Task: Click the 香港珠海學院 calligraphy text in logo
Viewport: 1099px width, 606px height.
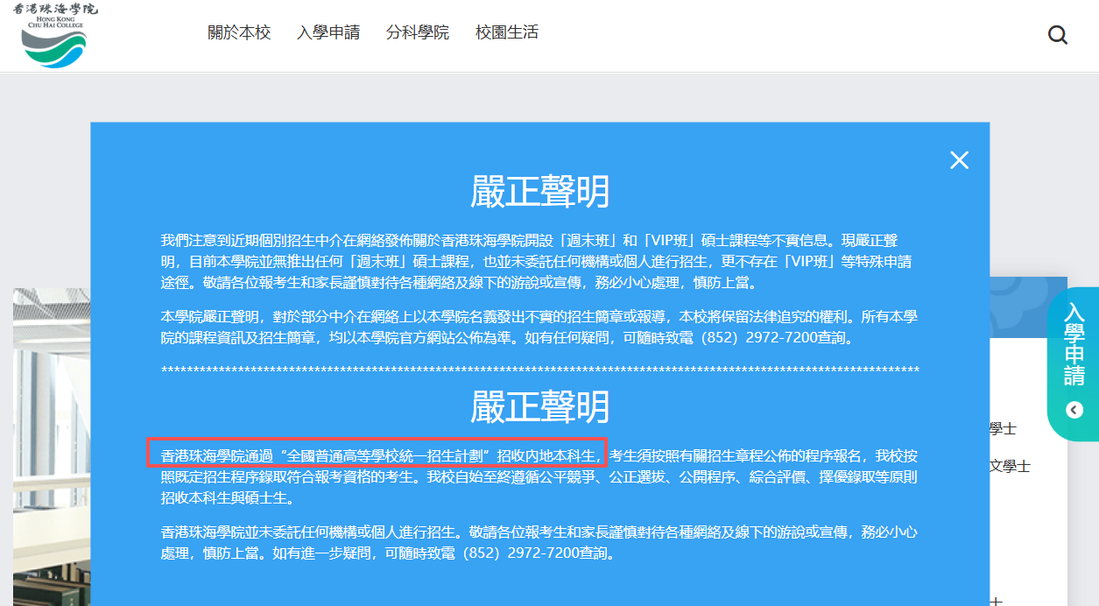Action: coord(56,9)
